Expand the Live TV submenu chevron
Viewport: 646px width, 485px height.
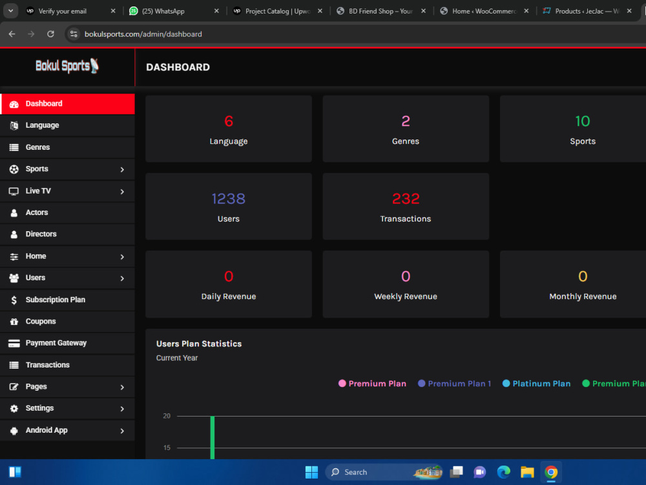click(x=122, y=192)
